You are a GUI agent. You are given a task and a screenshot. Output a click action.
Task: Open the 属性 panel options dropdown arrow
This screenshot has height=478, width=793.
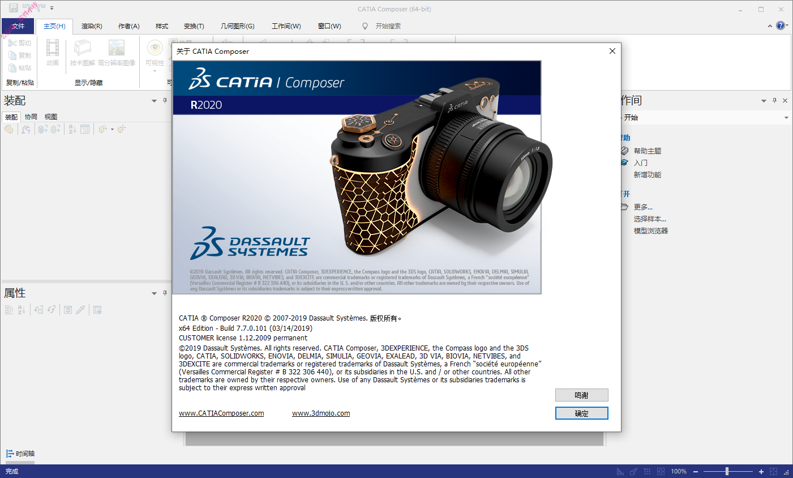pyautogui.click(x=154, y=293)
